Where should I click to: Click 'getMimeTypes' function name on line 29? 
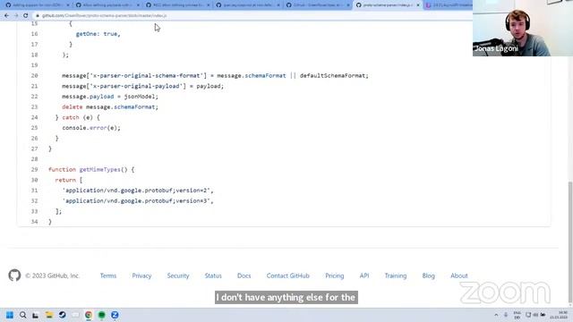[x=99, y=169]
